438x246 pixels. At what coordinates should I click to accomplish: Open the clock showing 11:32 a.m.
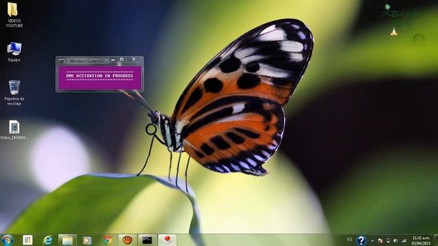422,241
